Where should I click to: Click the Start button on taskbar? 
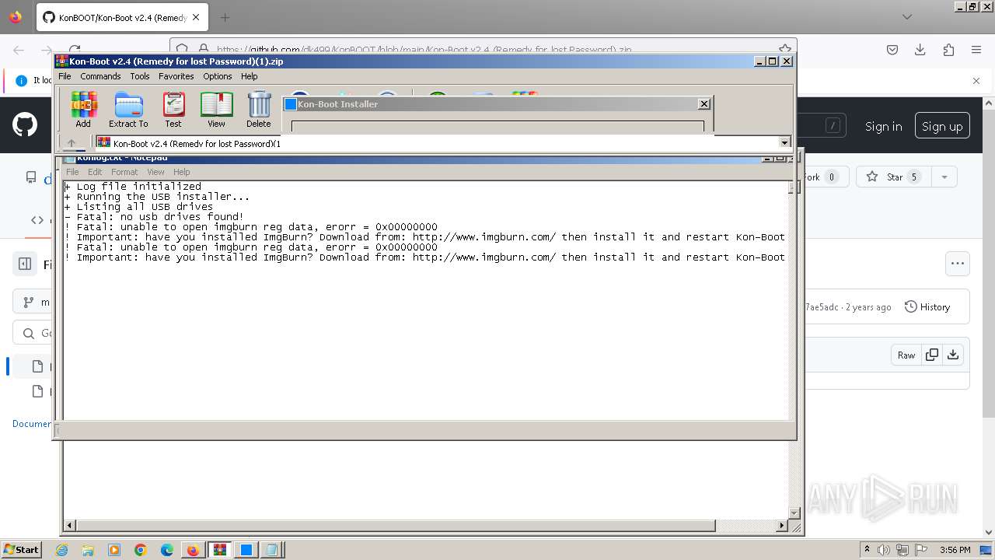tap(21, 549)
